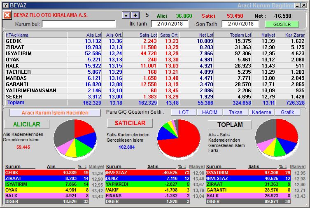Select the YATIRIMFINANSMAN row
Screen dimensions: 310x208
(155, 90)
